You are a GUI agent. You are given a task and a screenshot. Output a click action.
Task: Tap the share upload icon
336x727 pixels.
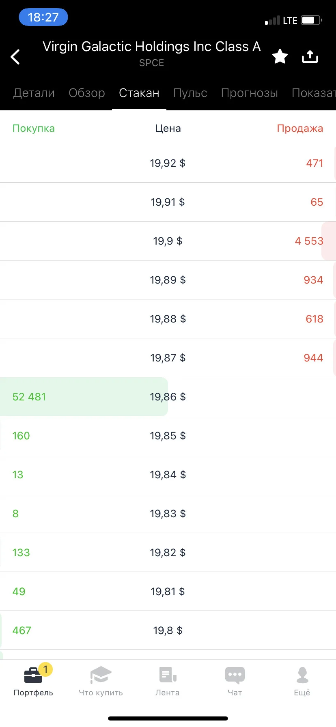pyautogui.click(x=310, y=57)
